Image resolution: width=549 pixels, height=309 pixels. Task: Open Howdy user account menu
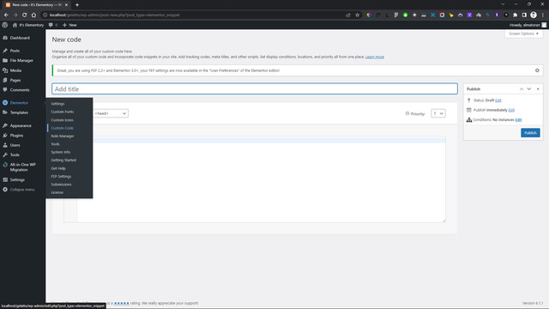point(528,25)
